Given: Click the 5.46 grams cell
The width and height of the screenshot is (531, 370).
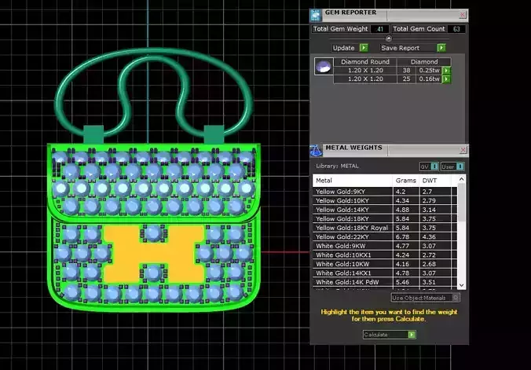Looking at the screenshot, I should coord(405,282).
